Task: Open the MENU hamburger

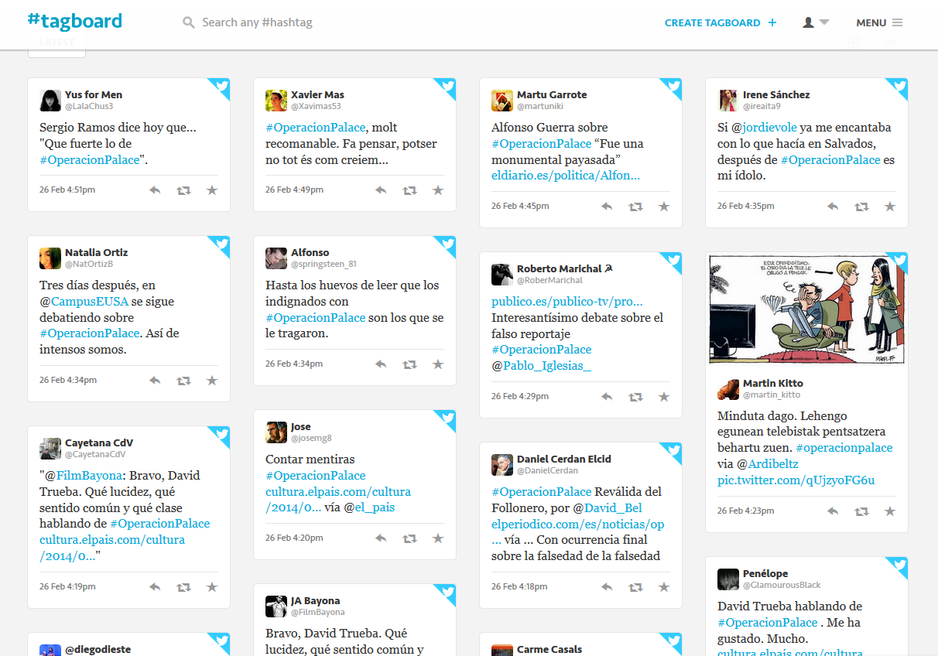Action: coord(879,22)
